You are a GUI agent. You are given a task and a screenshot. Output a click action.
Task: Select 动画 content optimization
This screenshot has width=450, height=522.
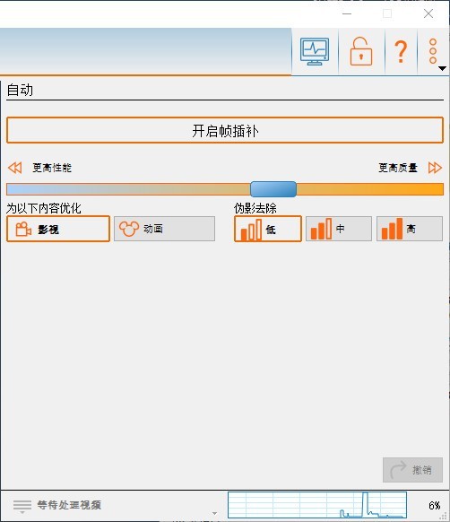164,229
